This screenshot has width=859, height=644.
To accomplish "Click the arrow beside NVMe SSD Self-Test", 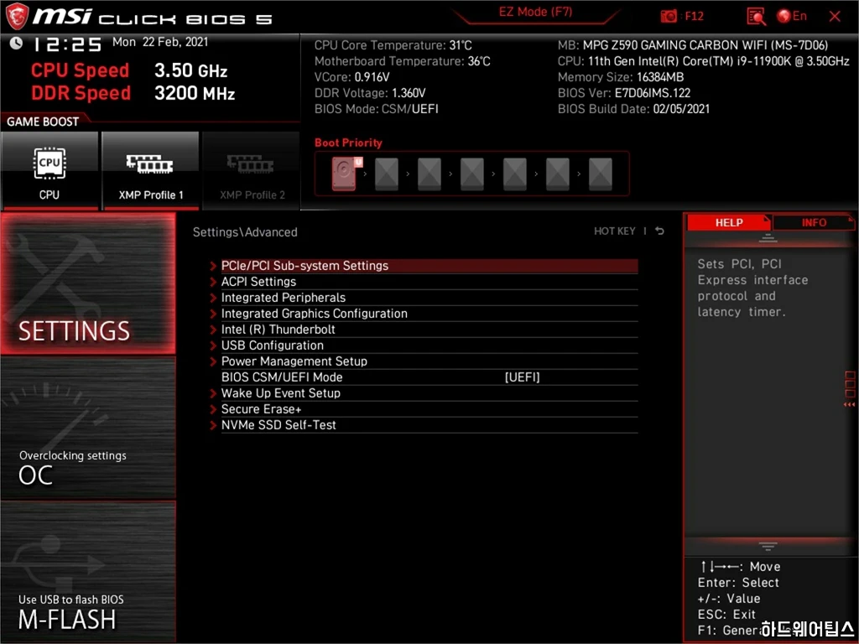I will [x=213, y=425].
